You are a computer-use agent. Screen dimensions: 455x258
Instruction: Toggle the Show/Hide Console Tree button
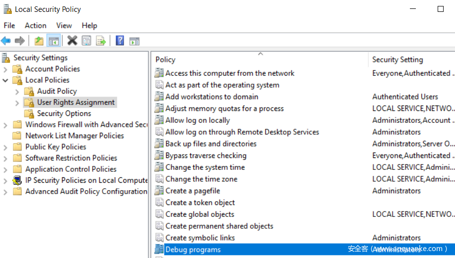click(x=54, y=41)
